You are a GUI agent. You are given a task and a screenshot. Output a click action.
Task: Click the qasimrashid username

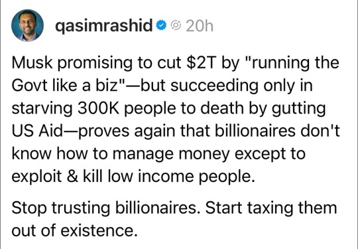[103, 26]
